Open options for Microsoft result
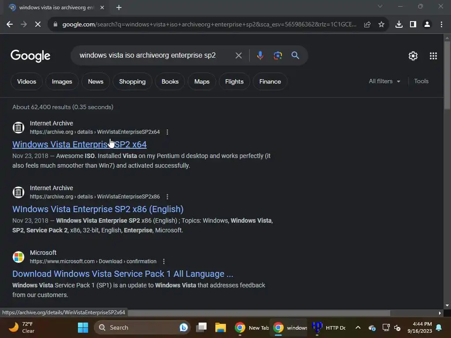Image resolution: width=451 pixels, height=338 pixels. [x=164, y=261]
